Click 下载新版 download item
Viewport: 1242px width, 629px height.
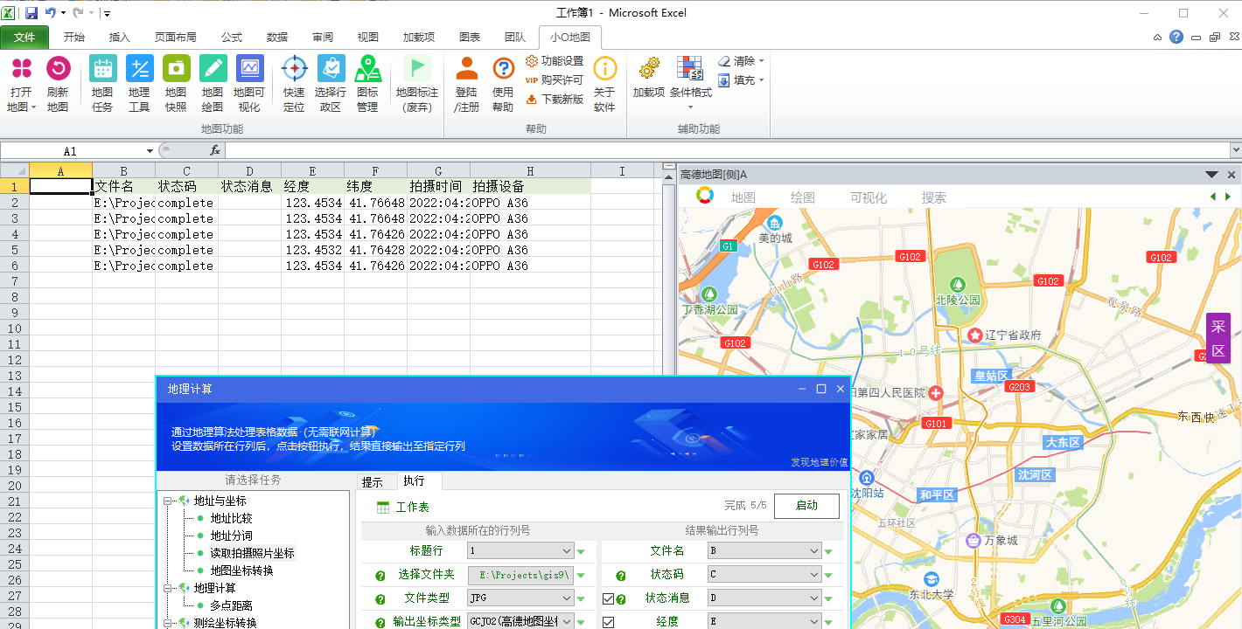point(555,100)
